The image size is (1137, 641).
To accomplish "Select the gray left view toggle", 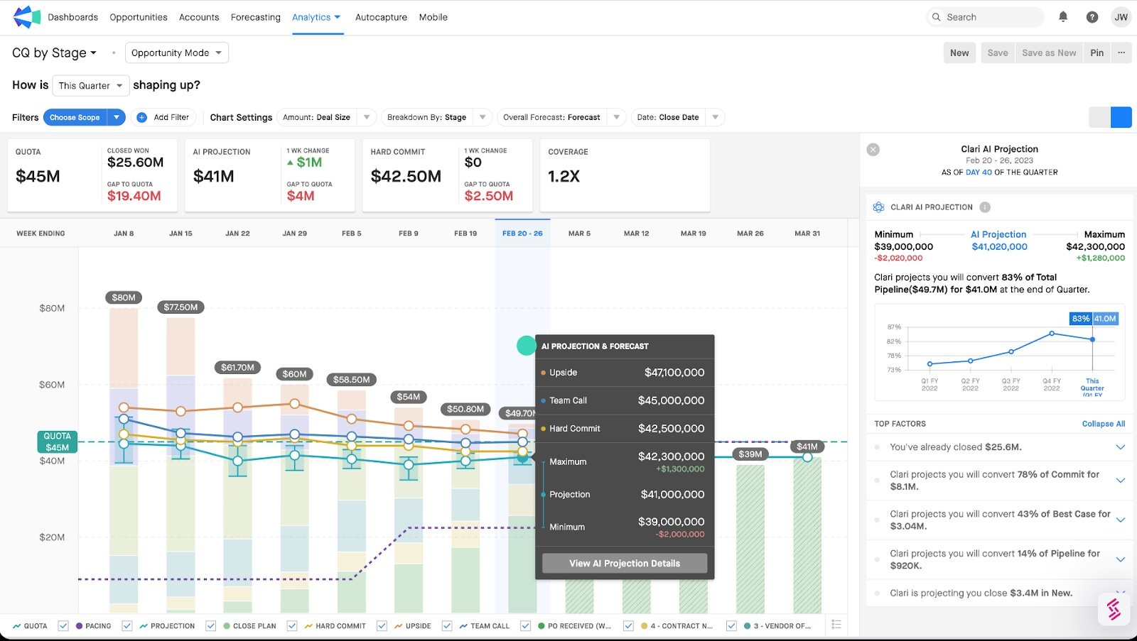I will click(1099, 117).
